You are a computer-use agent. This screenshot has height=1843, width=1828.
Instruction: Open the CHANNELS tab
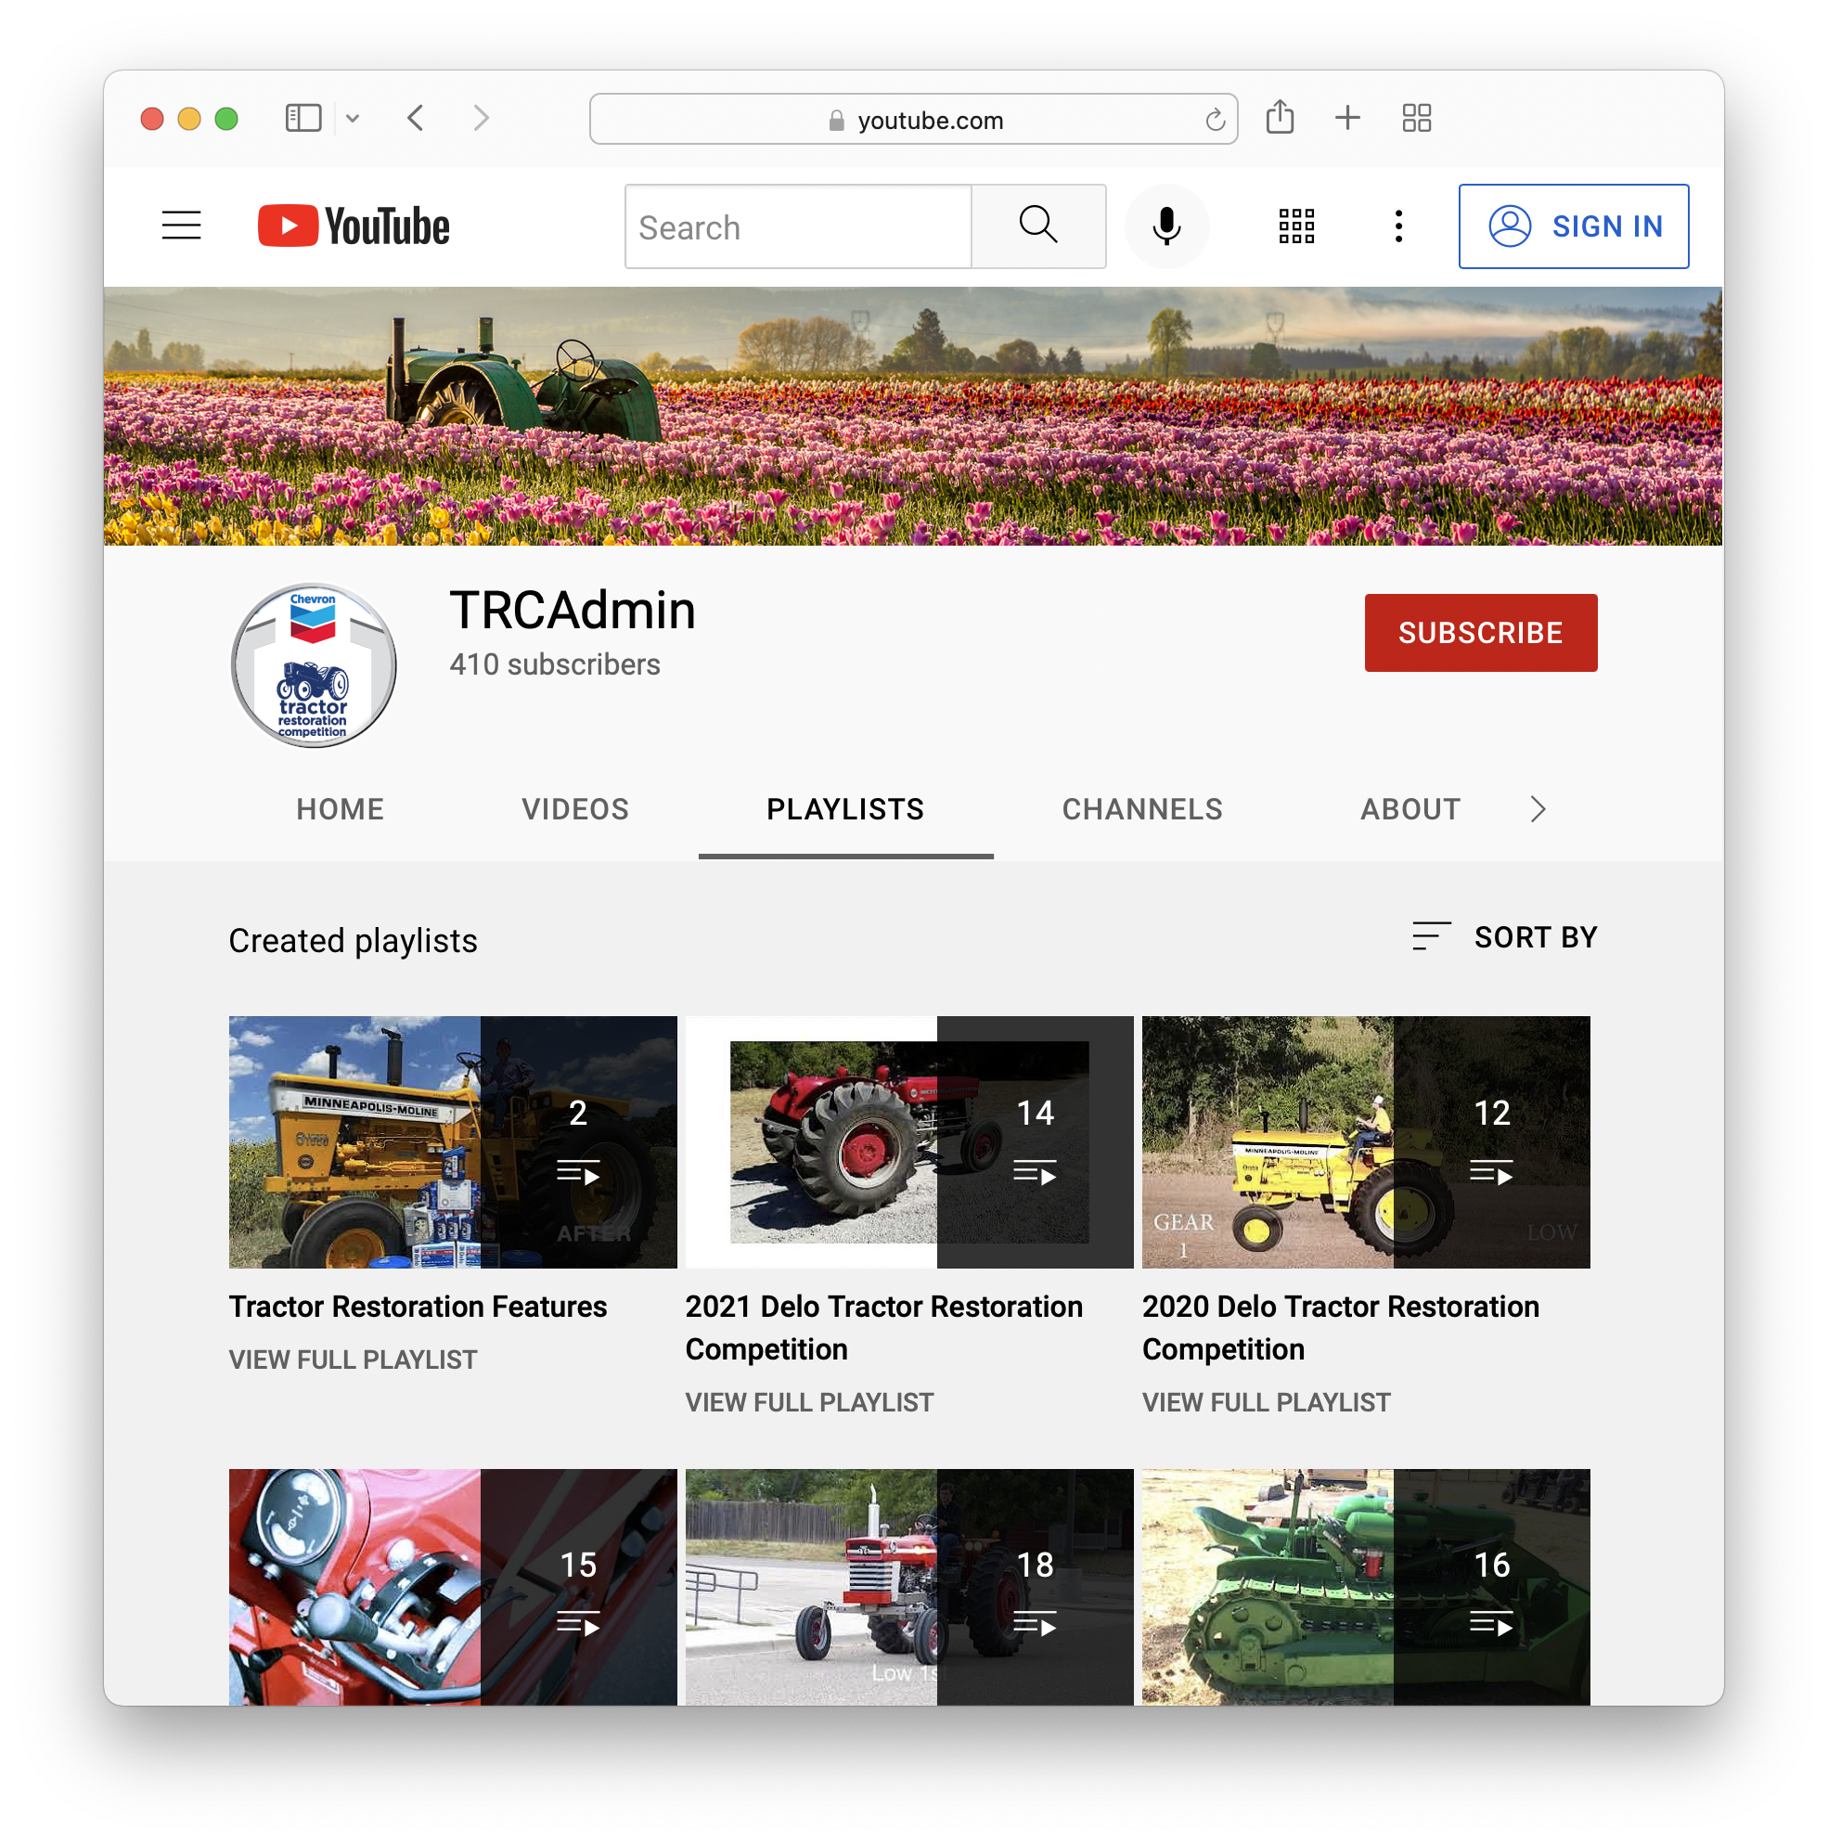coord(1142,809)
